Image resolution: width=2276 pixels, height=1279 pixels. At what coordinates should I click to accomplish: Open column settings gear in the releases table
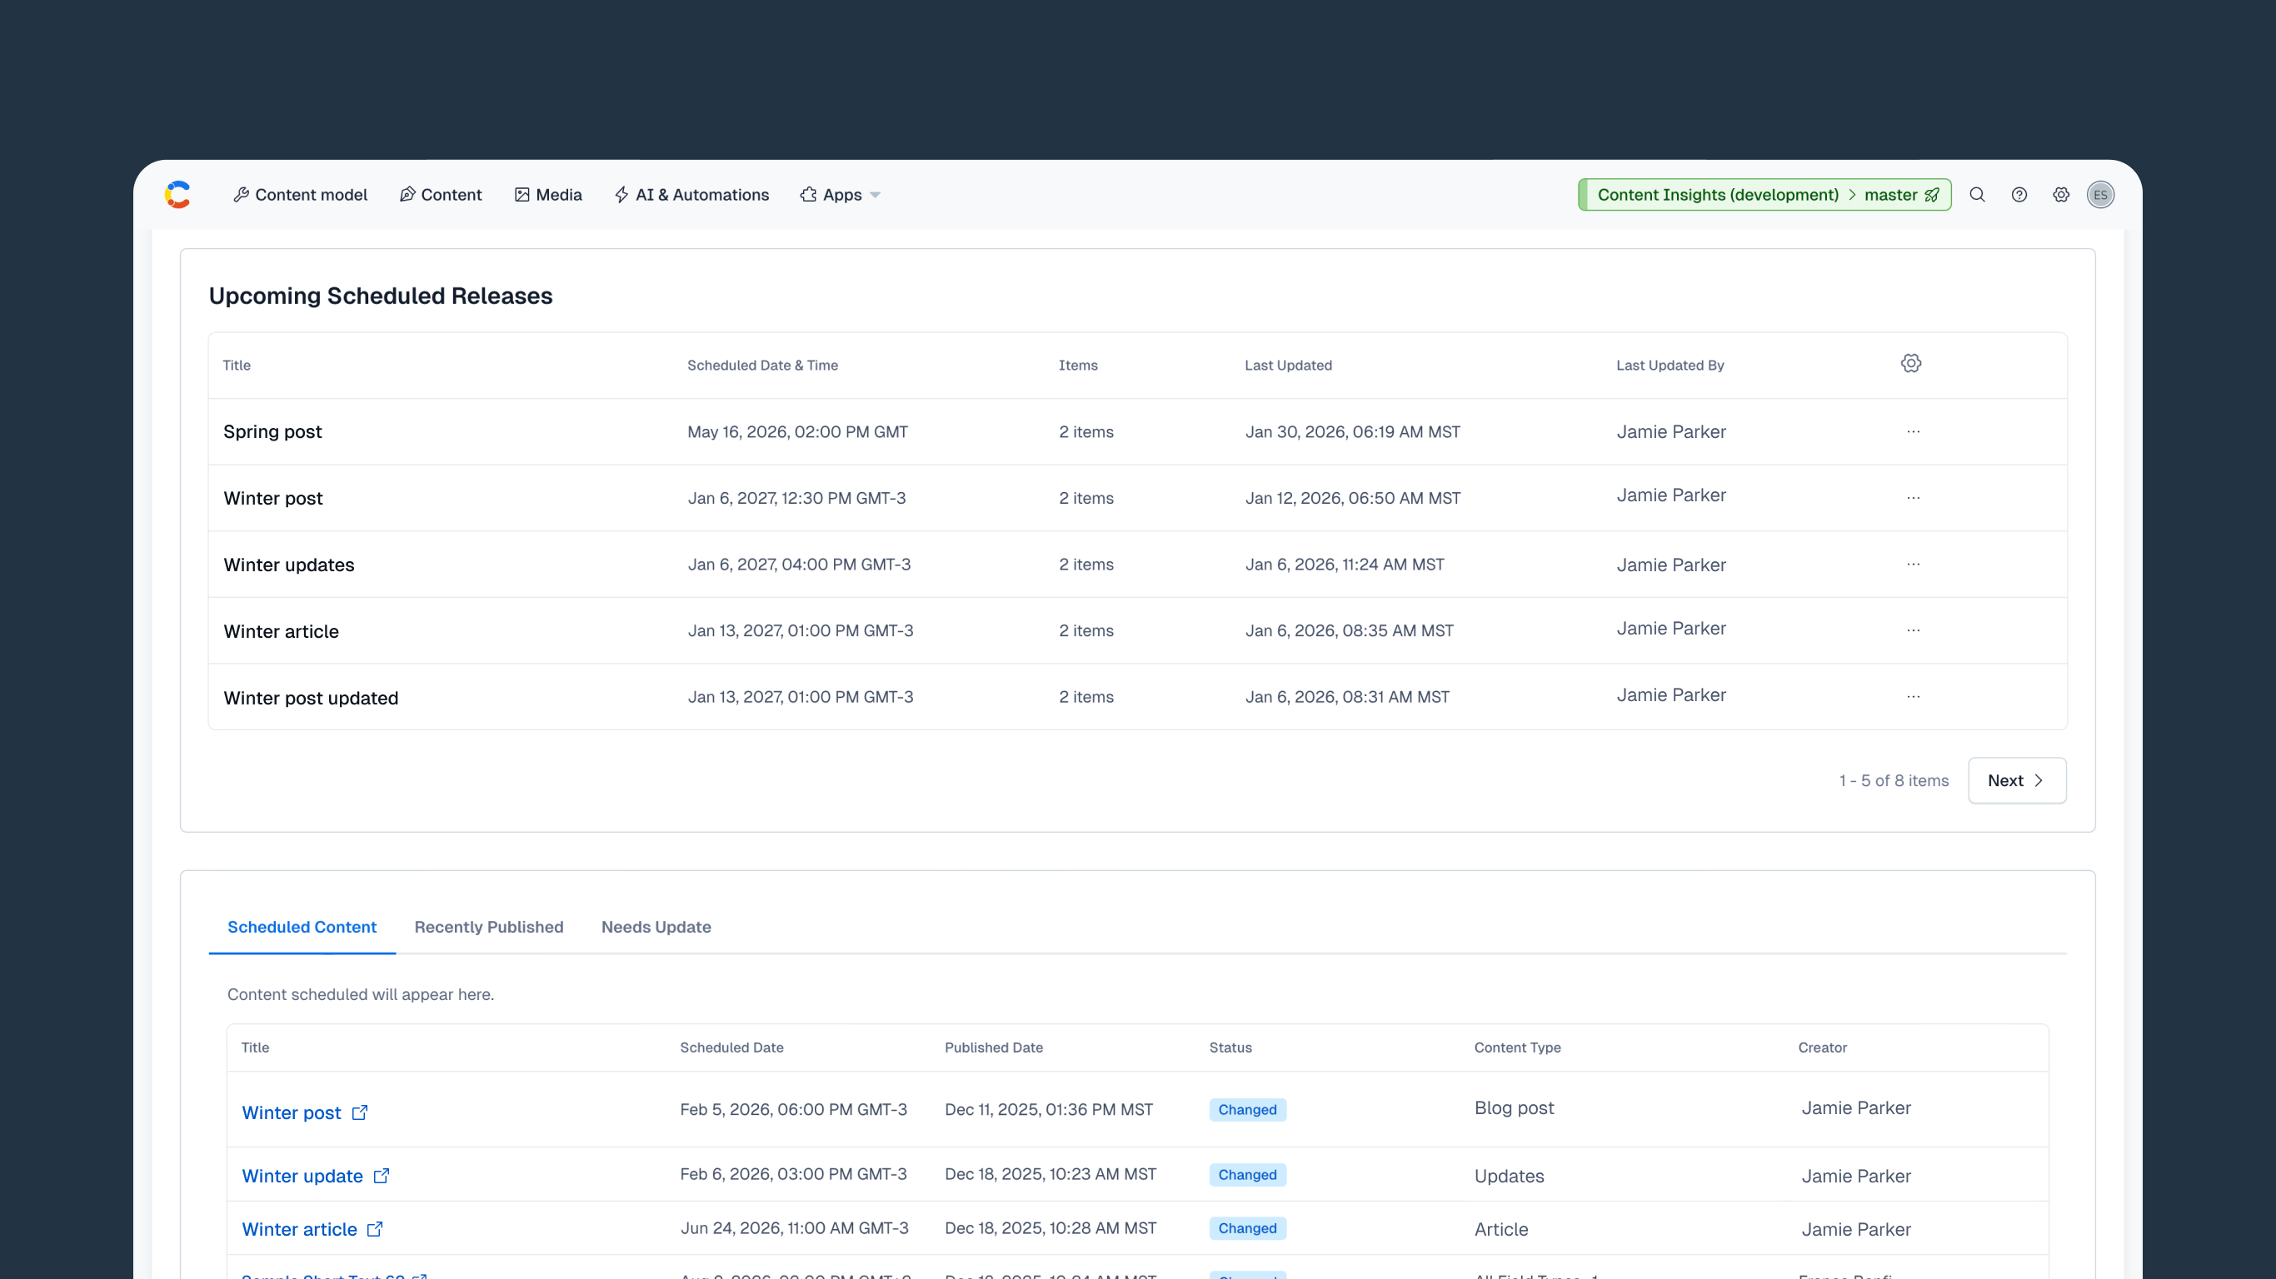pyautogui.click(x=1910, y=363)
